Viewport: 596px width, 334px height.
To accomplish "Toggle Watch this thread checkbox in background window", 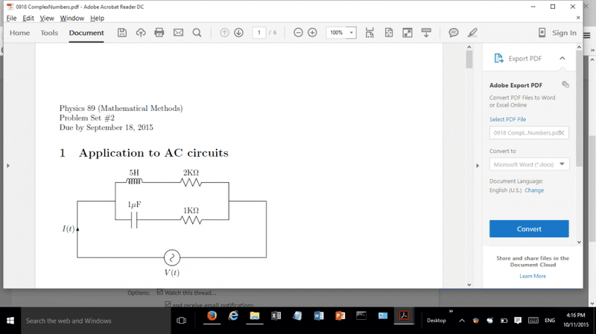I will [x=159, y=292].
